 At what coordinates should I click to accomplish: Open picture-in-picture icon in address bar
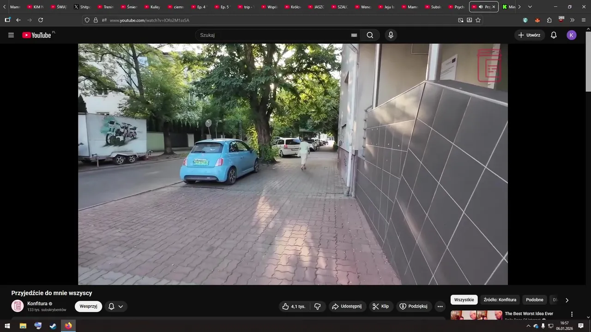pos(461,20)
